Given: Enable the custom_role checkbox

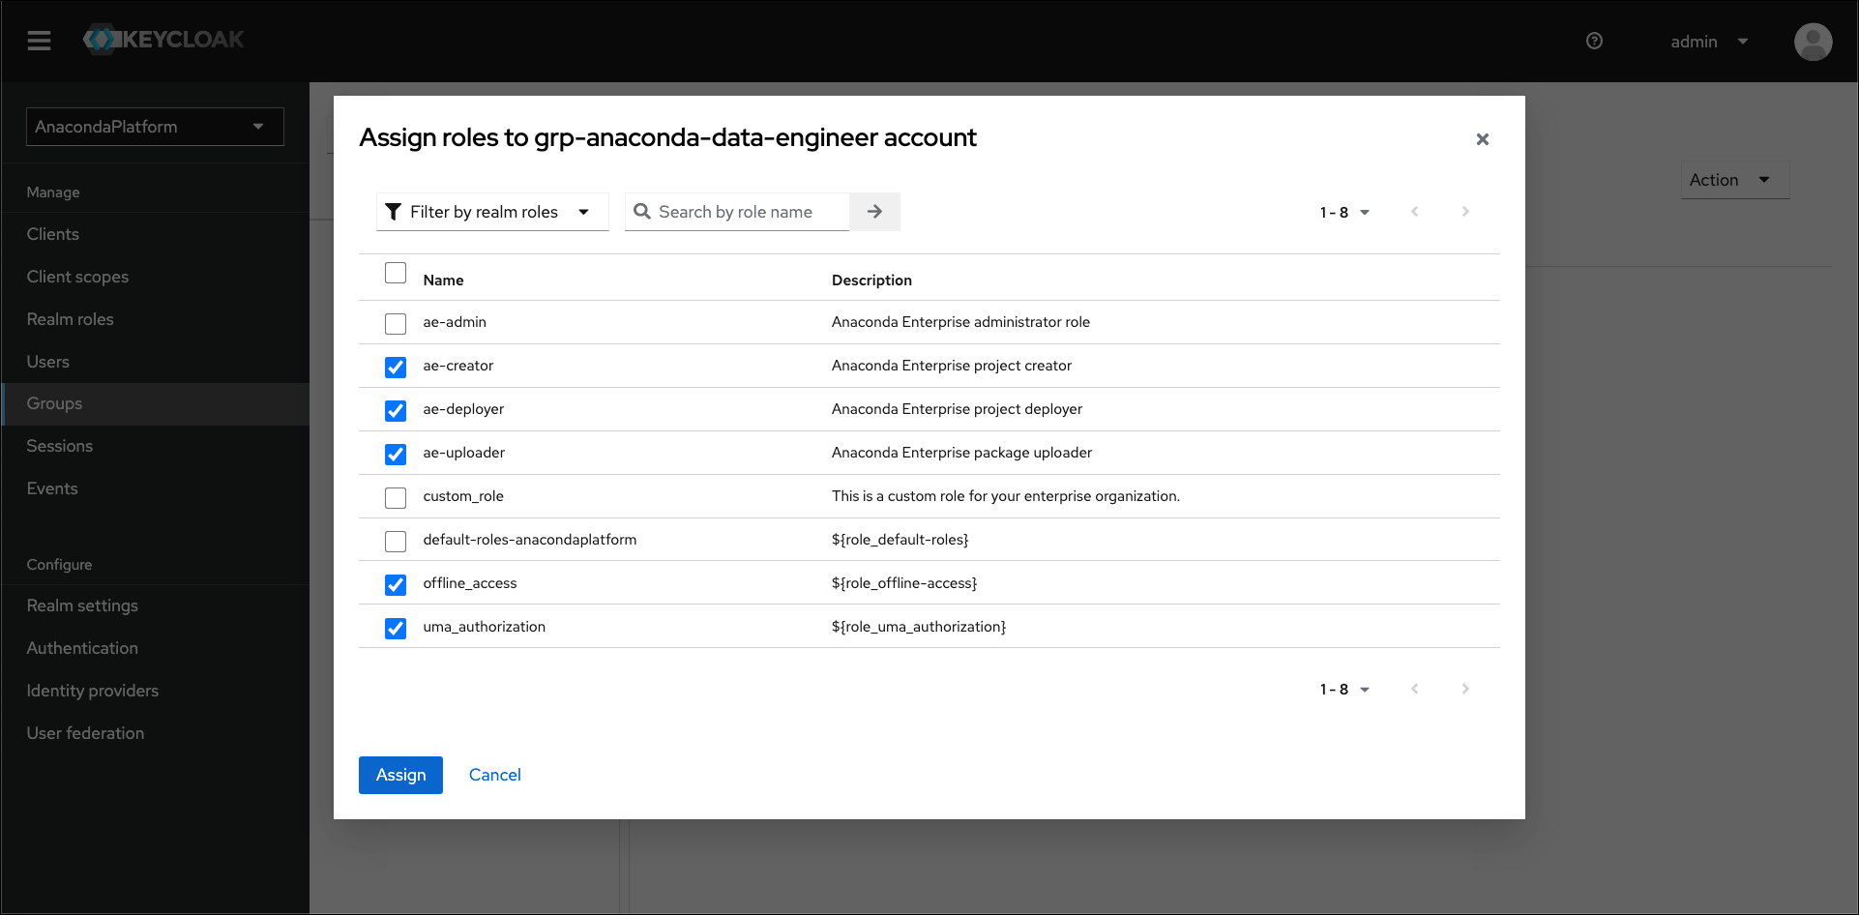Looking at the screenshot, I should coord(396,497).
